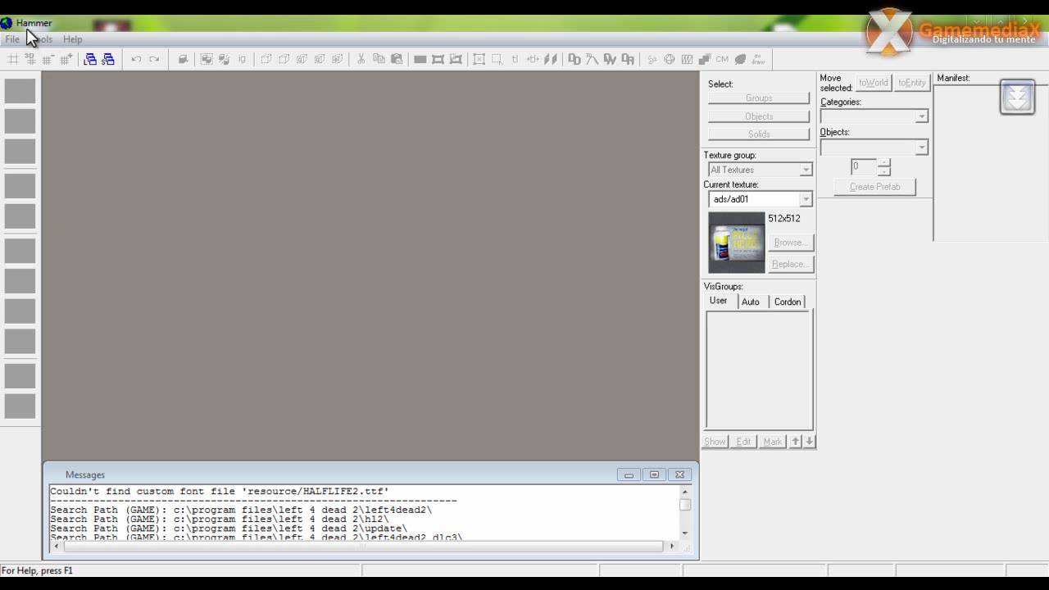Click the carve tool icon
The height and width of the screenshot is (590, 1049).
tap(183, 59)
